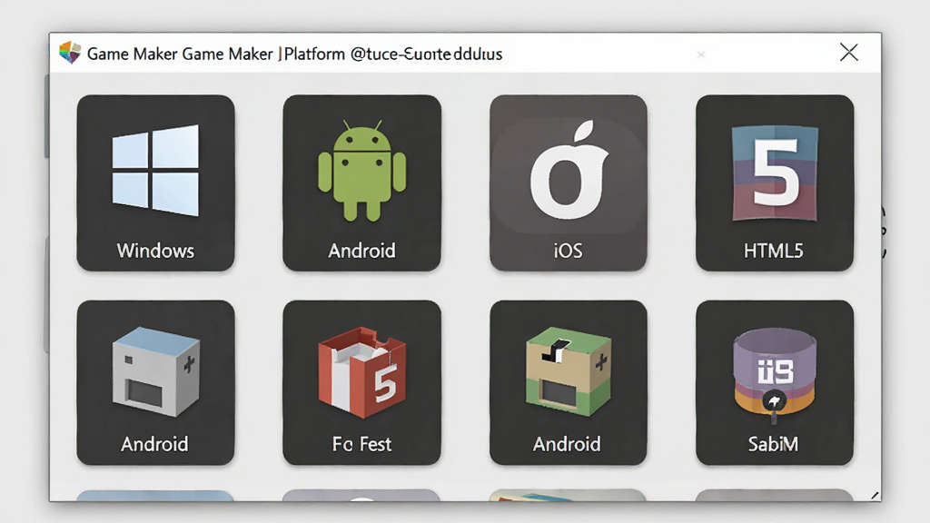Click the Game Maker logo in title bar
930x523 pixels.
pos(70,53)
